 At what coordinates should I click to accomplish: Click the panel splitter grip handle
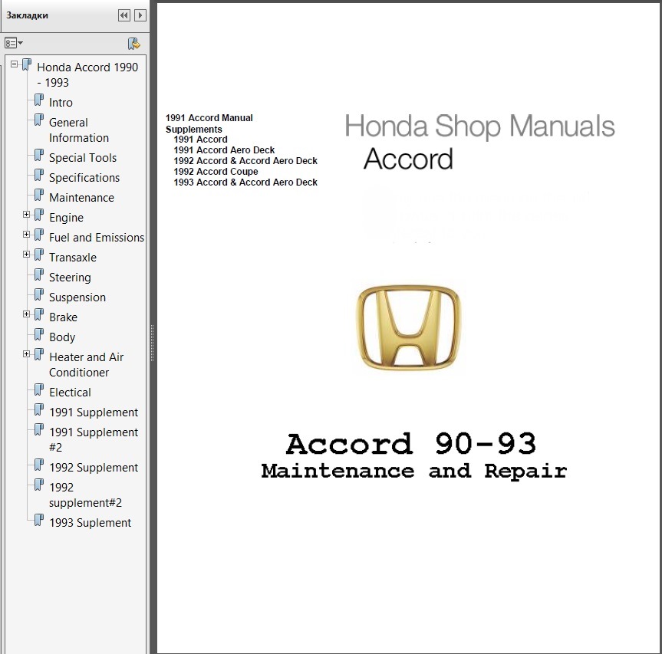click(x=153, y=343)
